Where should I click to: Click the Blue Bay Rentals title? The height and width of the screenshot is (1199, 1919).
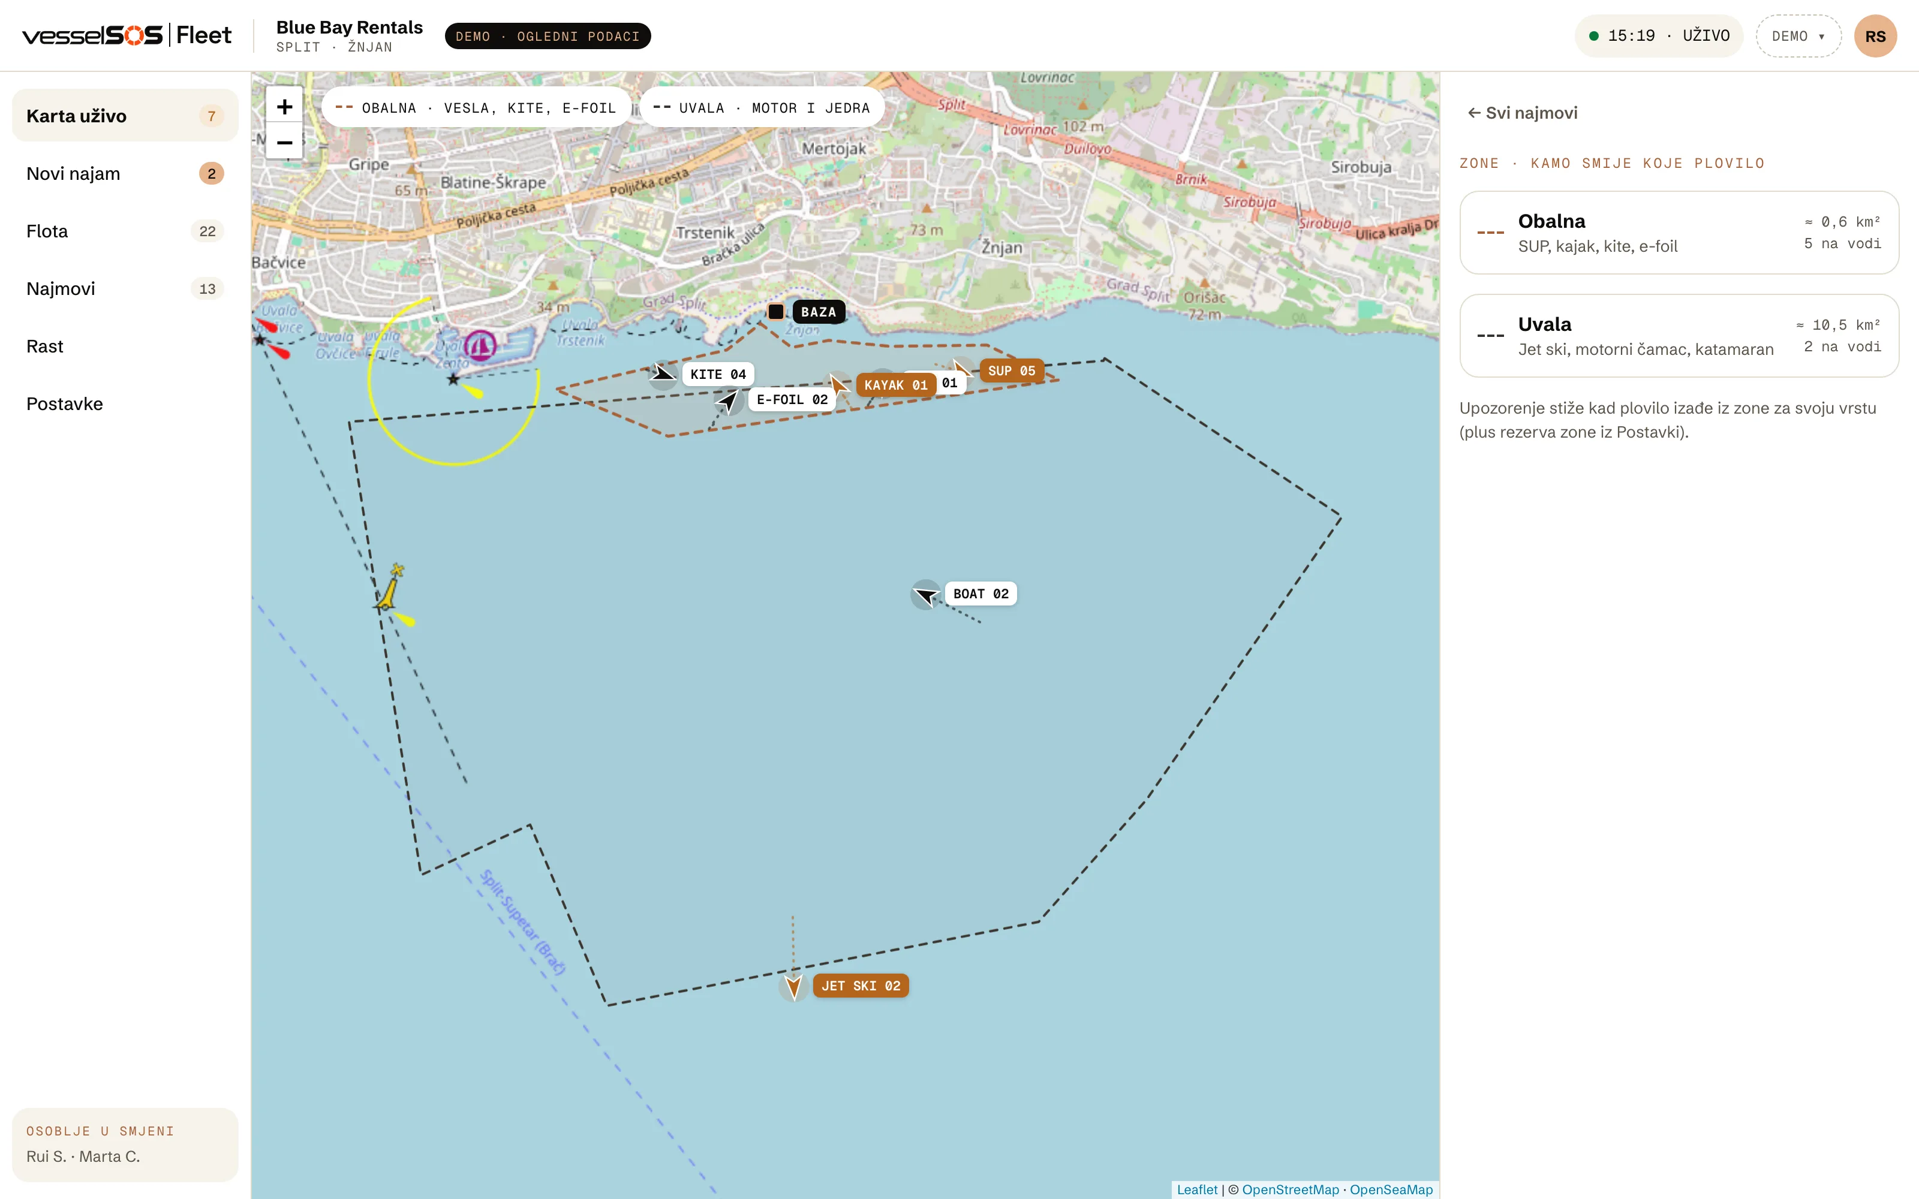(x=350, y=27)
